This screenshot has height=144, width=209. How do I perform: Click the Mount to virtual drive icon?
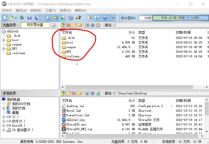(x=71, y=18)
